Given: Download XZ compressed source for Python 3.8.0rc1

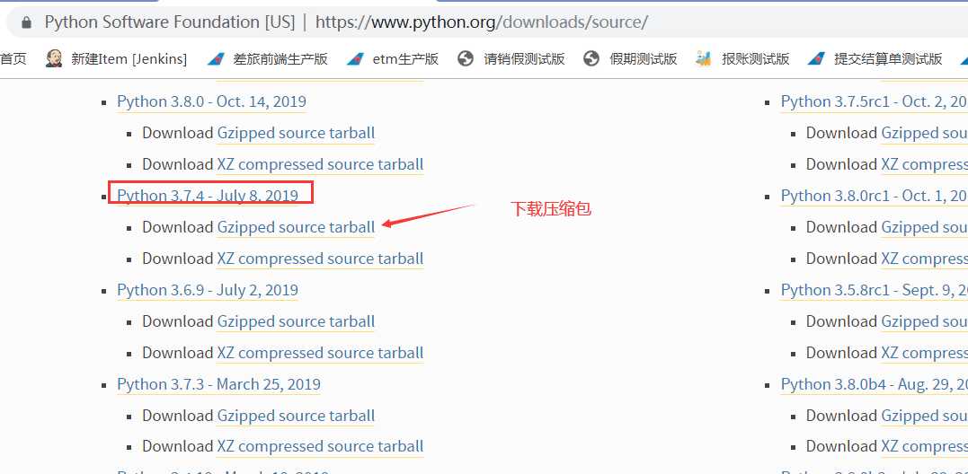Looking at the screenshot, I should click(x=924, y=259).
